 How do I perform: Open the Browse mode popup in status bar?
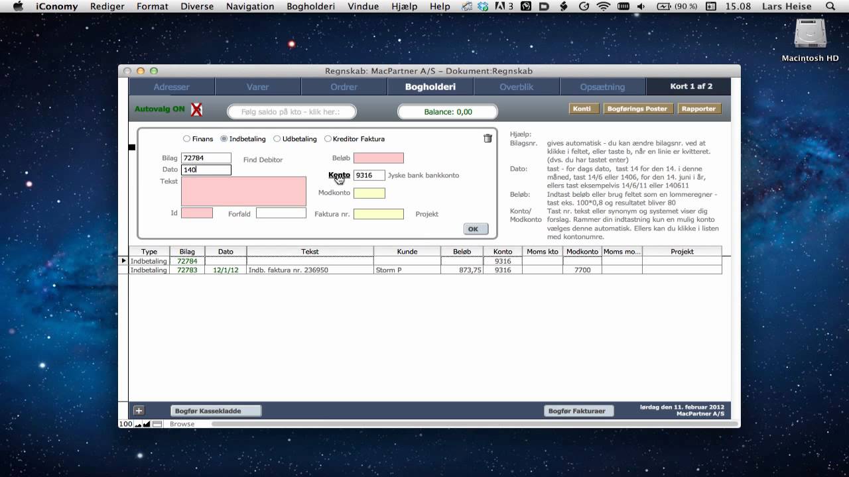pyautogui.click(x=182, y=424)
